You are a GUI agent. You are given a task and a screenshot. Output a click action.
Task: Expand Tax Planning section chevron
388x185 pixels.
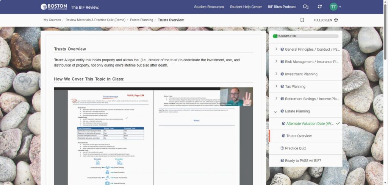point(276,86)
